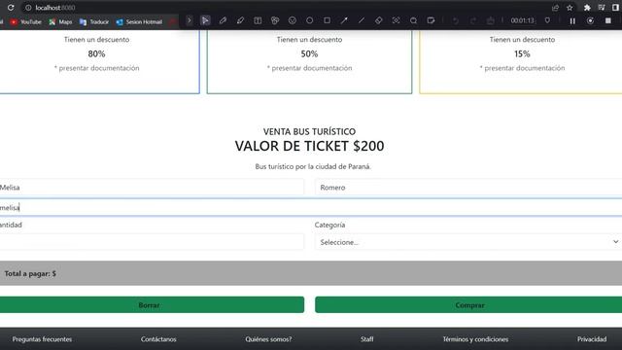622x350 pixels.
Task: Open the browser extensions puzzle icon
Action: [587, 8]
